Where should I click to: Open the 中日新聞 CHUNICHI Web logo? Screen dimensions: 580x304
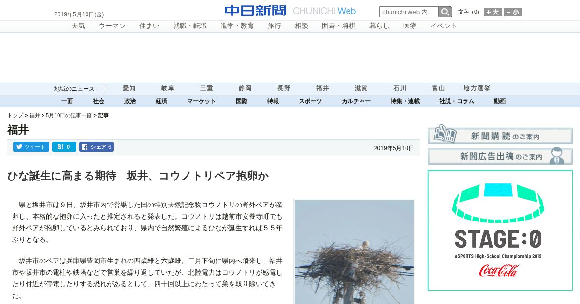pyautogui.click(x=290, y=11)
